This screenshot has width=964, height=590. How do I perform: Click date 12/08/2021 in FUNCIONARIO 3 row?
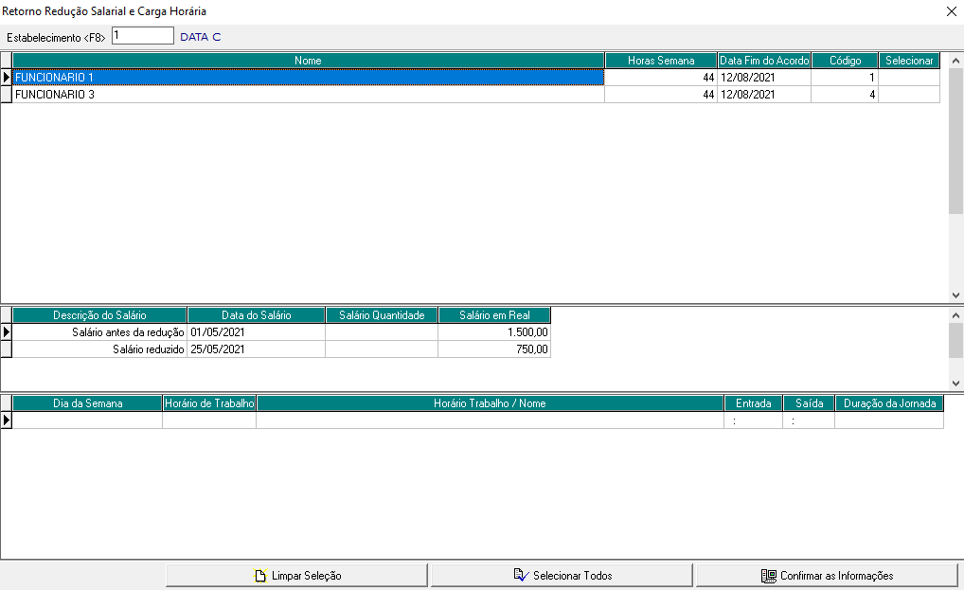(764, 95)
